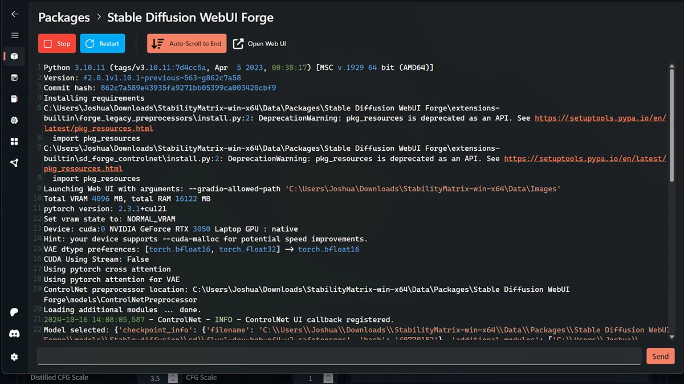Open the Discord icon in sidebar

[15, 335]
